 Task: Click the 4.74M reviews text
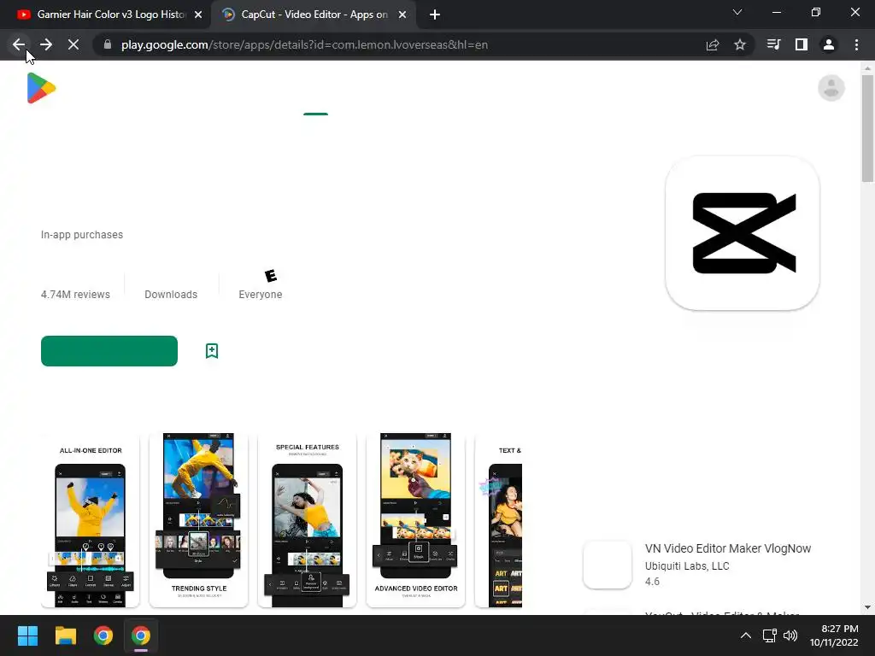75,295
